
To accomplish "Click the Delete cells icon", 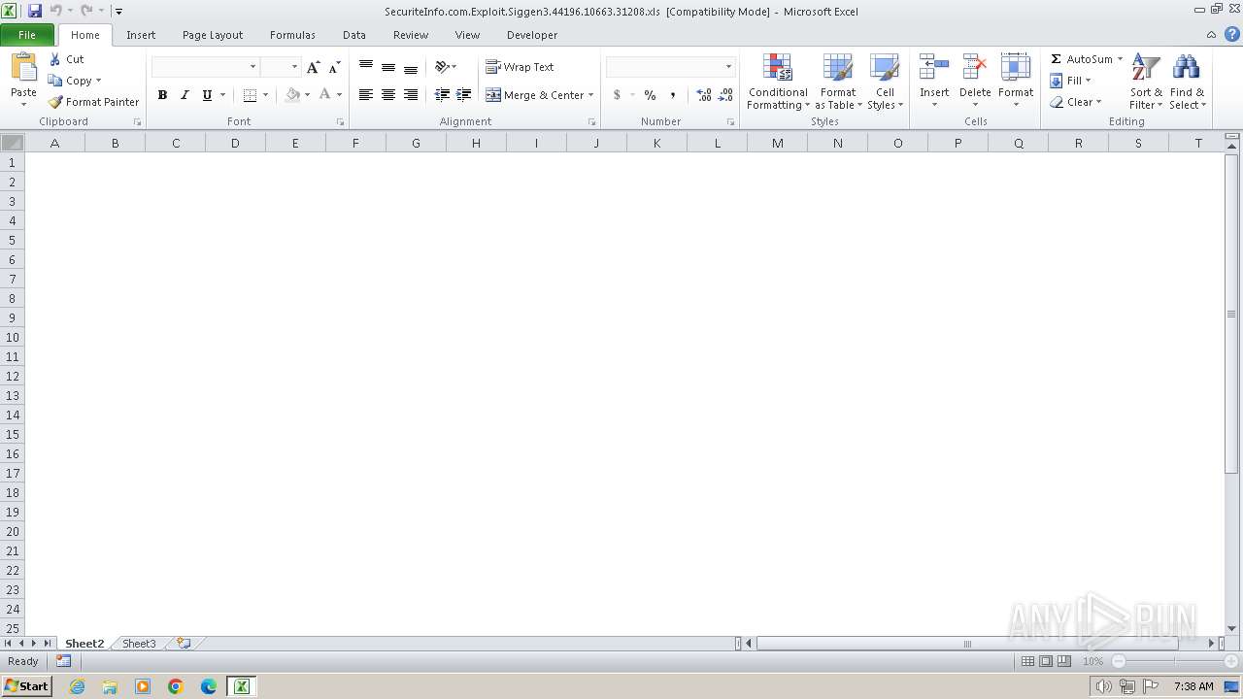I will 975,68.
